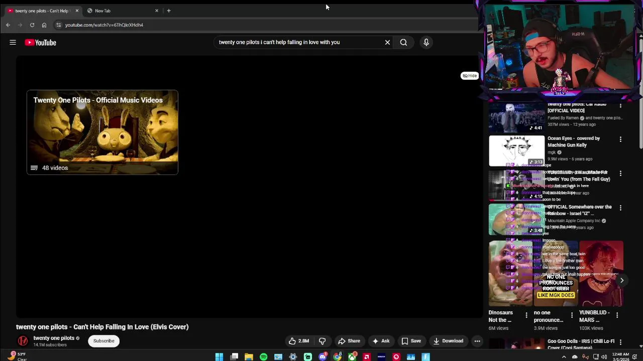Open more actions ellipsis under video
643x361 pixels.
click(477, 341)
